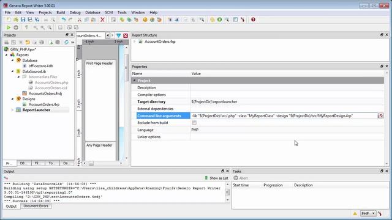Click the Start time column header

click(x=241, y=185)
